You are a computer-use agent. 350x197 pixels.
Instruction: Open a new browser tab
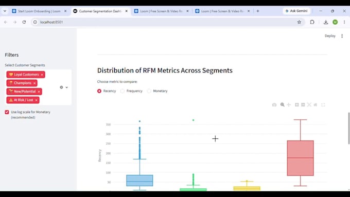pos(258,11)
